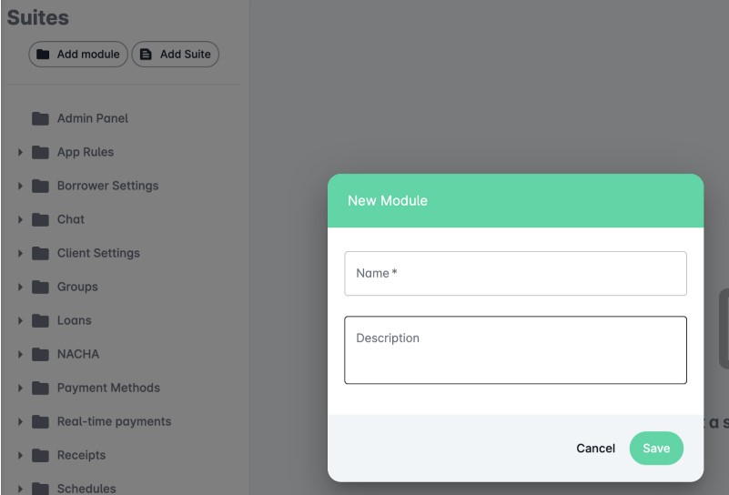Click the NACHA folder icon

point(40,354)
